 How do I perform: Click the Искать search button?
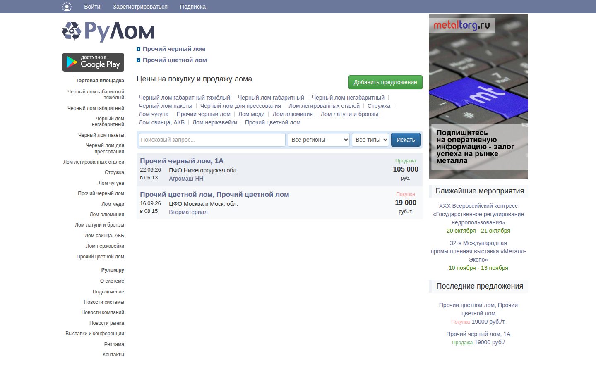(x=406, y=140)
